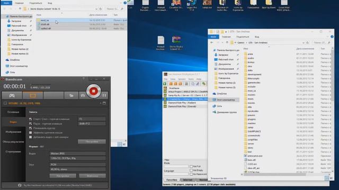
Task: Open the Help menu in SA-MP window
Action: pyautogui.click(x=199, y=79)
